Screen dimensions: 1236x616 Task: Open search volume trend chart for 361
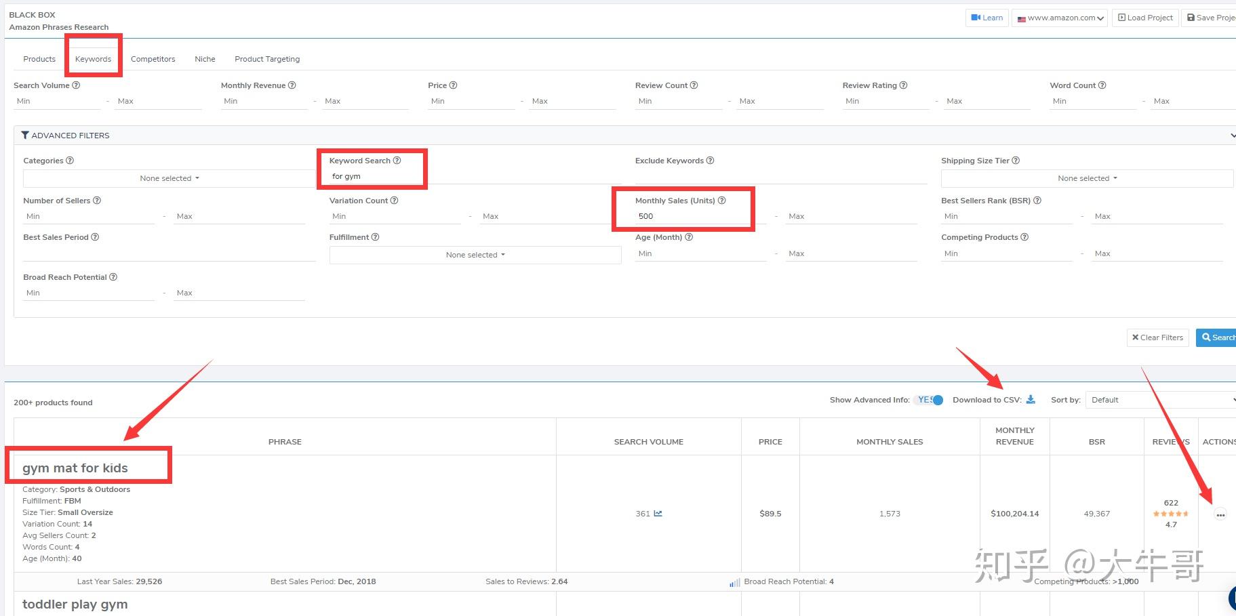(658, 514)
